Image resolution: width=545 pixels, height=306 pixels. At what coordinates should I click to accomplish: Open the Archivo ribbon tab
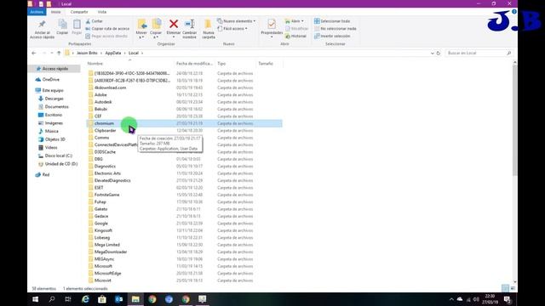[37, 12]
